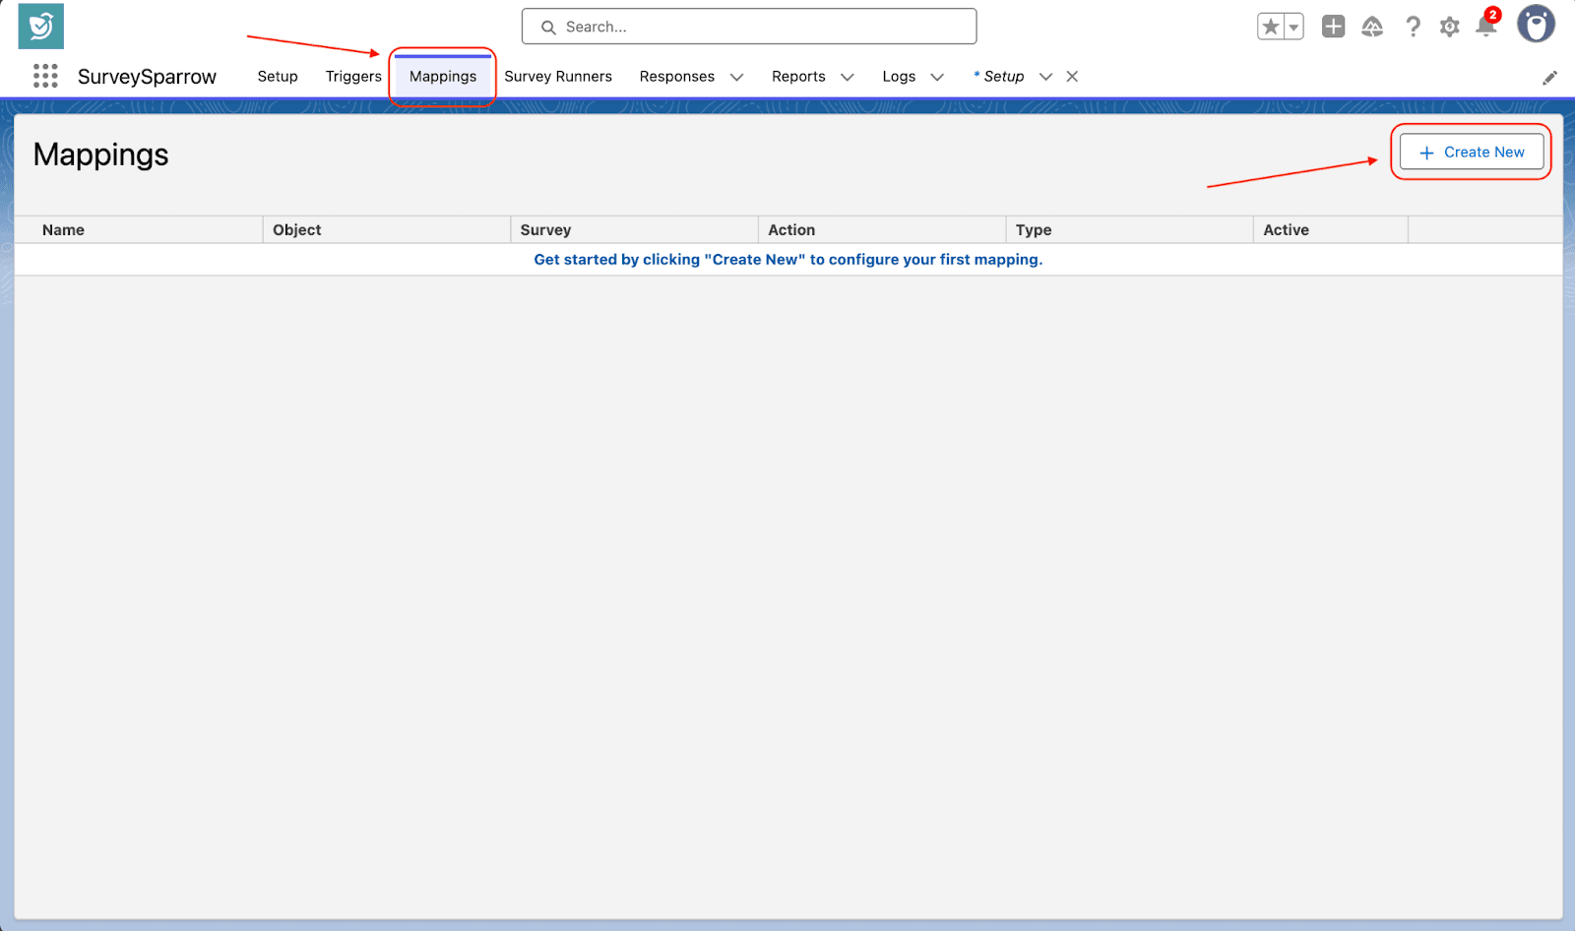This screenshot has height=931, width=1575.
Task: Expand the favorites list dropdown arrow
Action: pyautogui.click(x=1293, y=28)
